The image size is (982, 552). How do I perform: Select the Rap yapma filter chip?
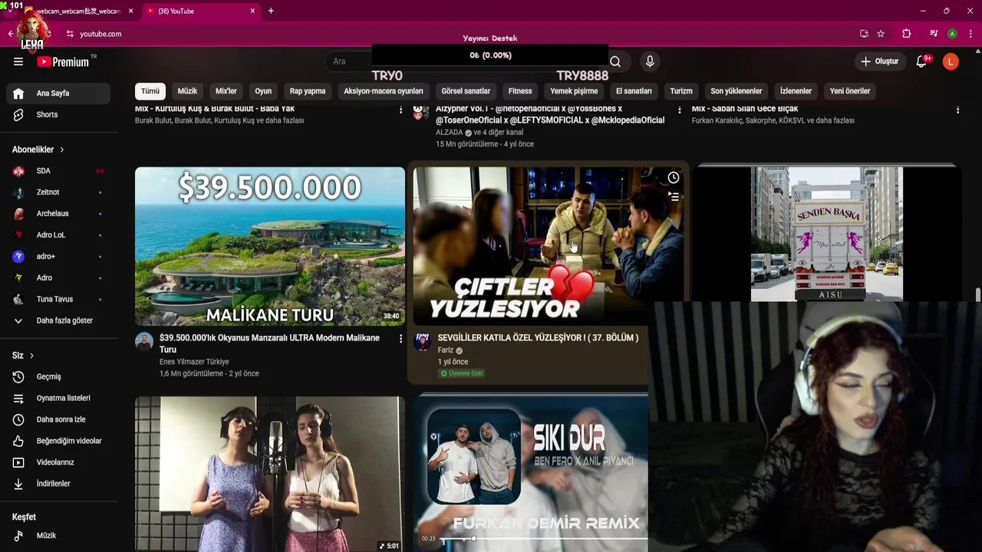click(x=308, y=91)
